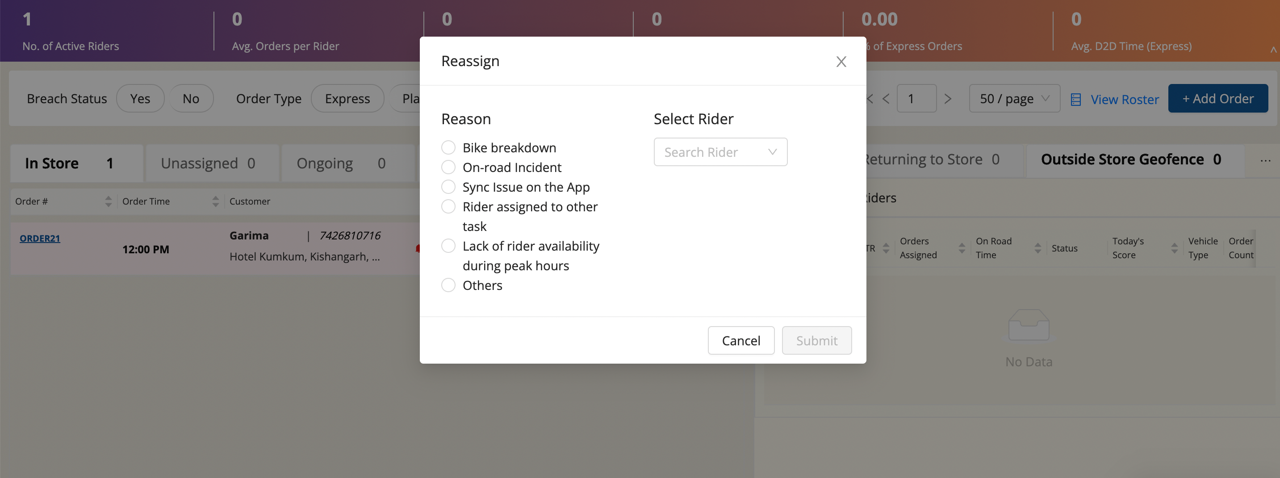Sort by Order # column arrows
The width and height of the screenshot is (1280, 478).
[x=109, y=201]
